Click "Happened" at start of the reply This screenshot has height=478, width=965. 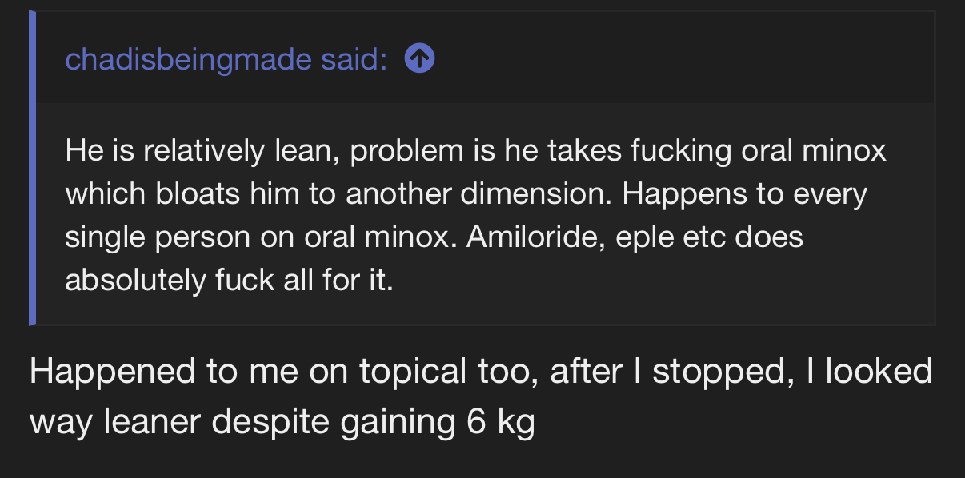click(x=114, y=372)
